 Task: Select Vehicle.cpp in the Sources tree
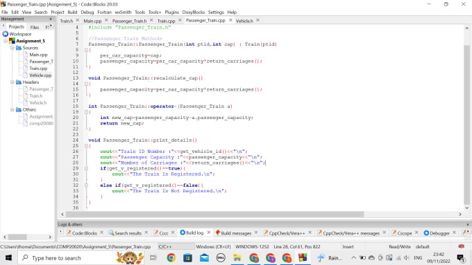pos(40,75)
